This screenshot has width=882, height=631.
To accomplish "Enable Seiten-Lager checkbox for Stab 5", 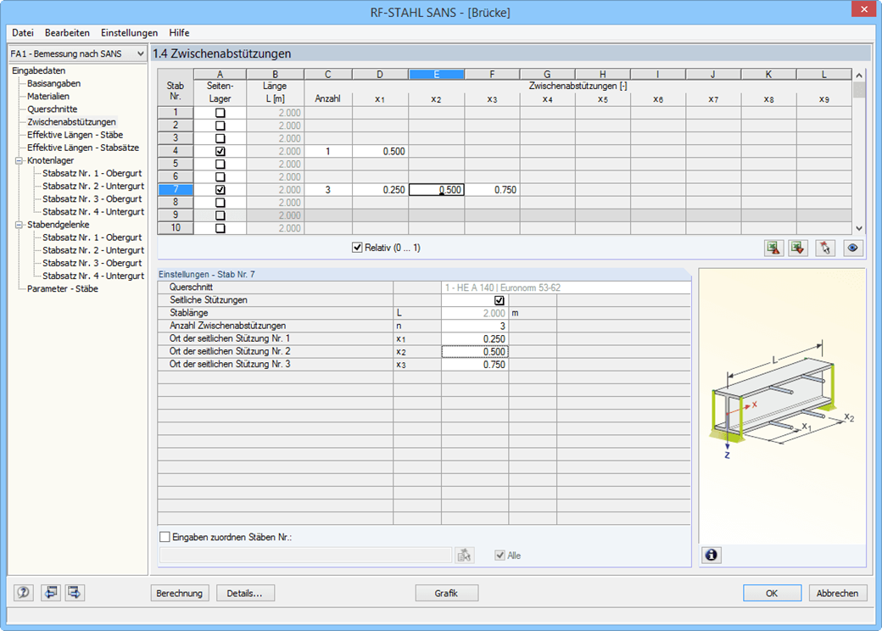I will (220, 165).
